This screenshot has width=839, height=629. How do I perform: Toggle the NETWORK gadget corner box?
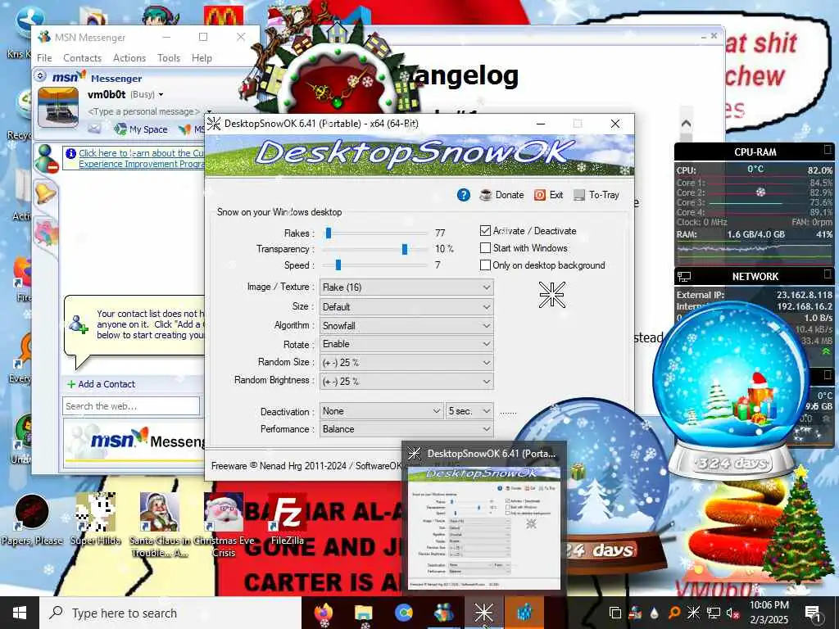pos(828,274)
